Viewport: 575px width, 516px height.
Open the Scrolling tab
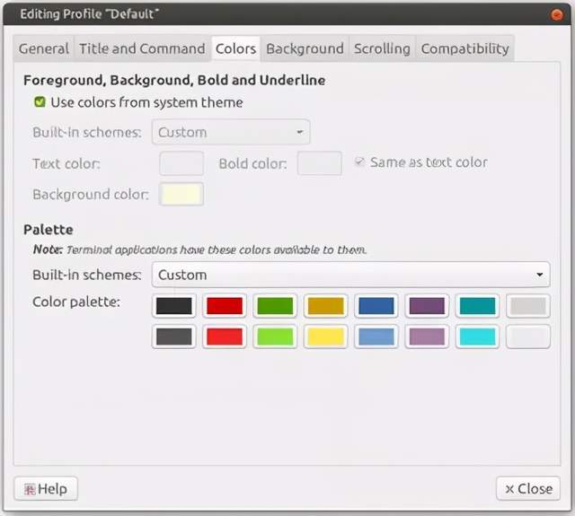pos(382,48)
